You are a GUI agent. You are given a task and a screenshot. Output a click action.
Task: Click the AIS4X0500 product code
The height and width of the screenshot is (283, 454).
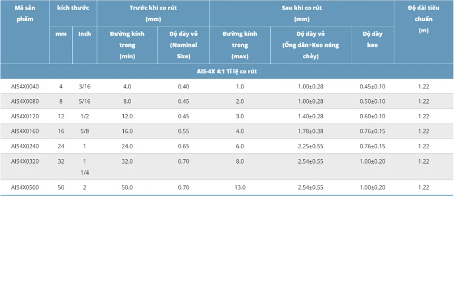coord(25,187)
